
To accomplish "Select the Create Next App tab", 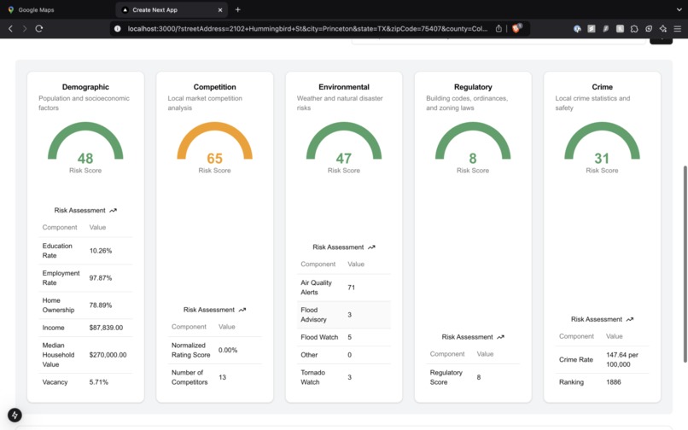I will pyautogui.click(x=171, y=9).
